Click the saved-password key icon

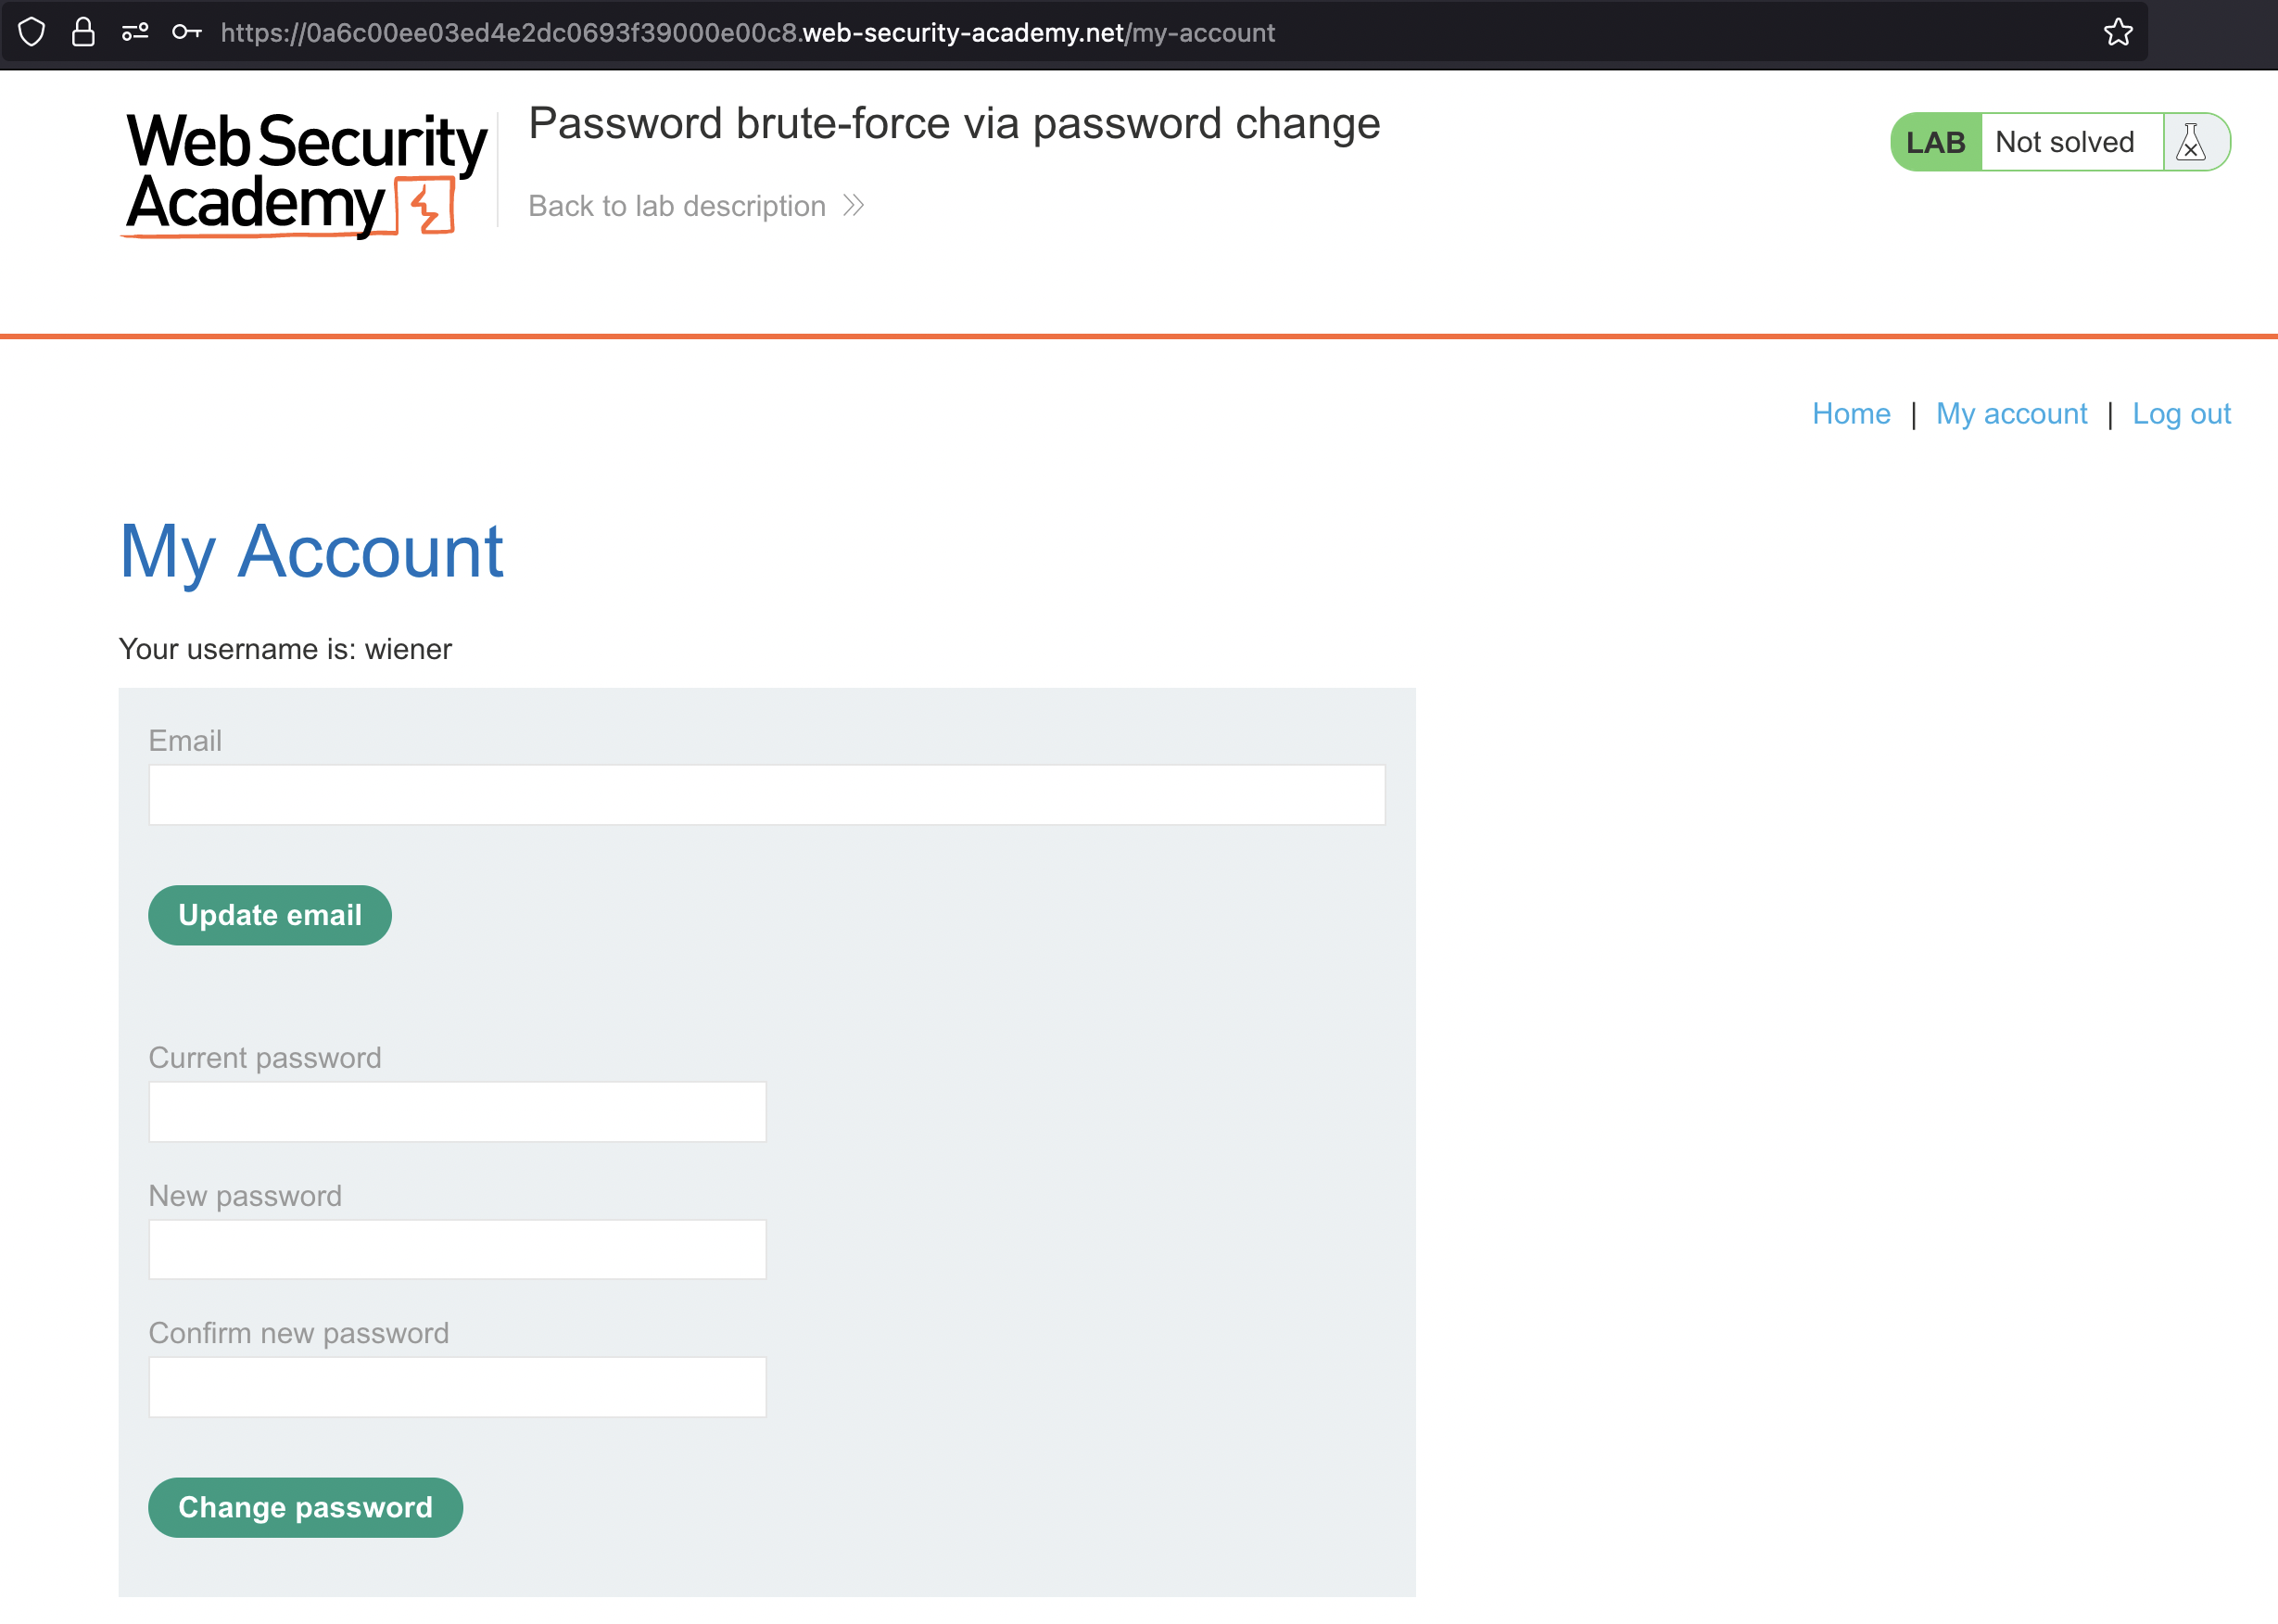[187, 32]
